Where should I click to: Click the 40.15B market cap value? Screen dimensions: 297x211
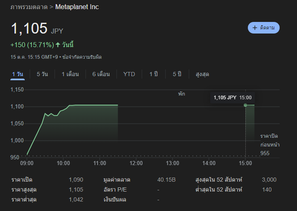166,180
